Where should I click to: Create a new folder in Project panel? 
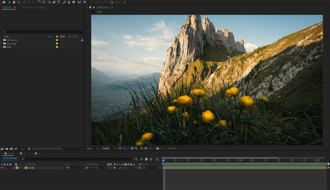point(7,149)
